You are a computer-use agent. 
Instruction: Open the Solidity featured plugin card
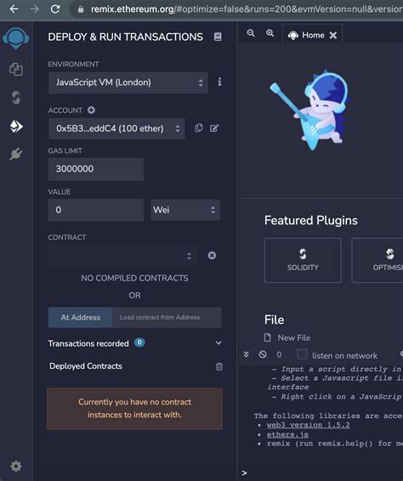[x=303, y=260]
